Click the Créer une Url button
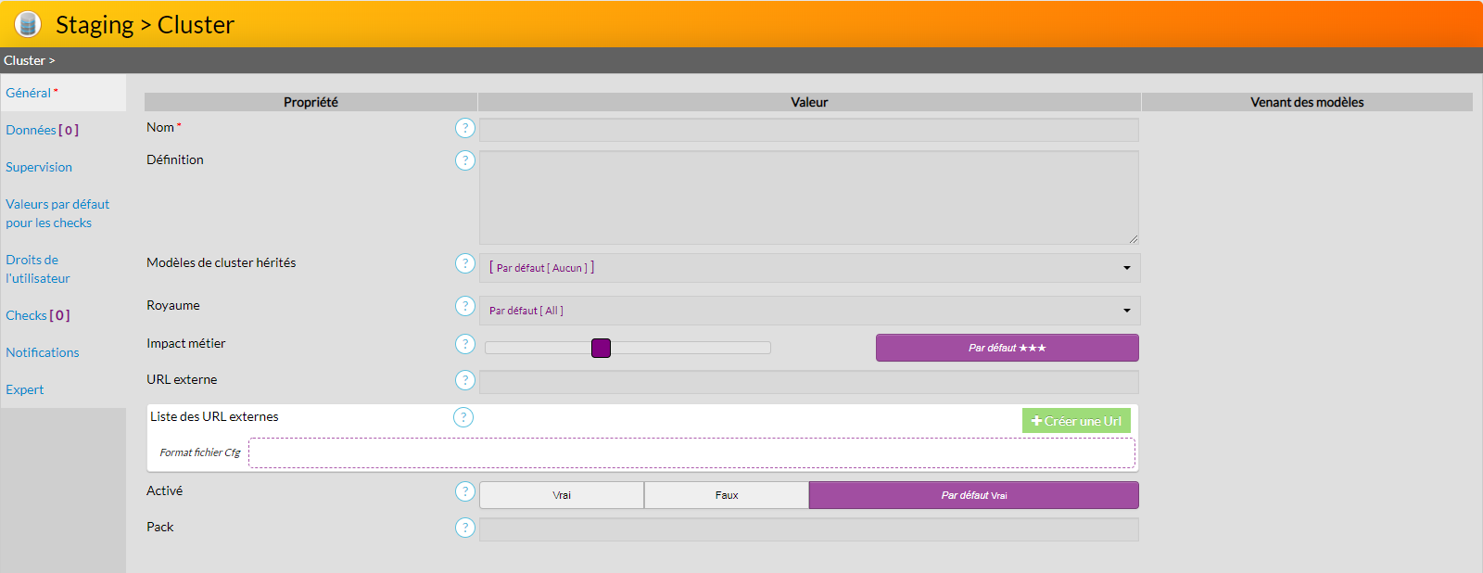The height and width of the screenshot is (573, 1483). 1076,421
